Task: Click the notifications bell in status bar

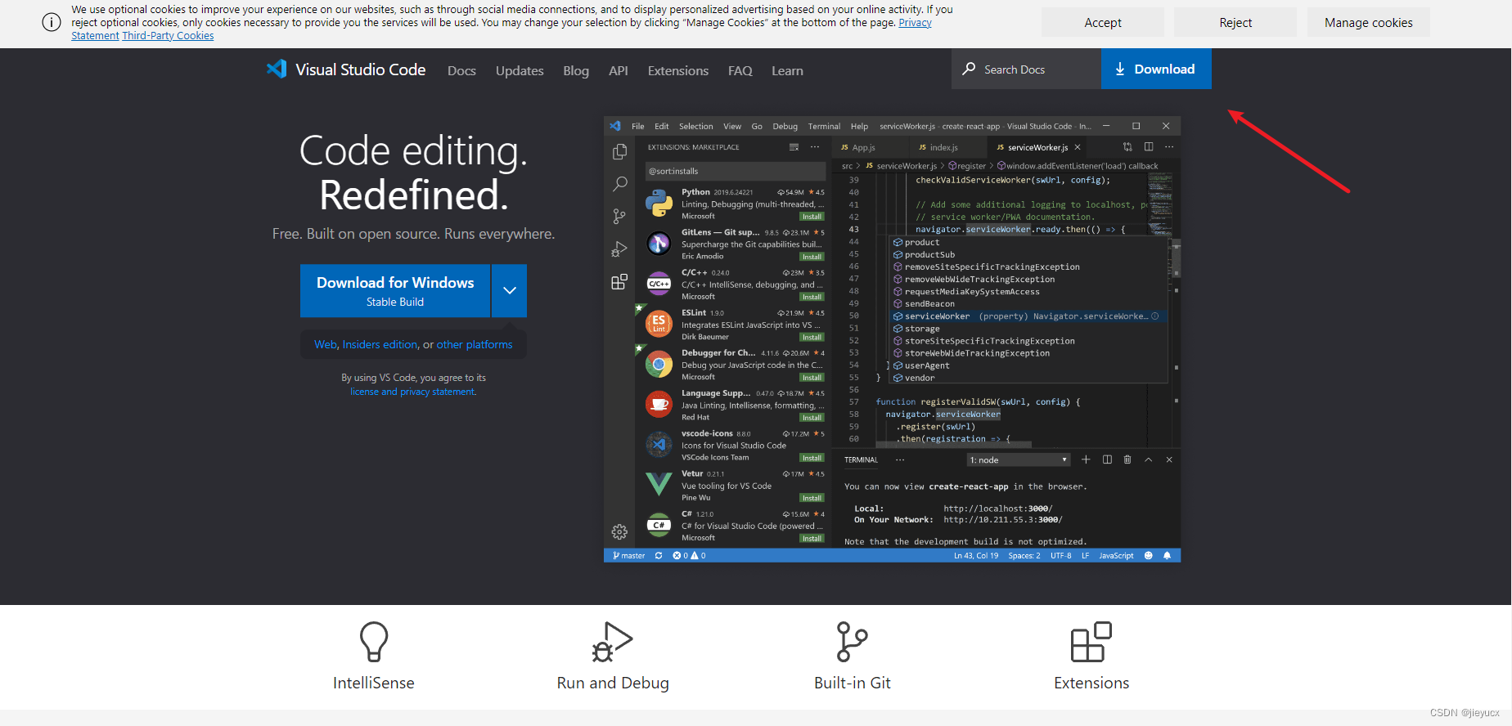Action: (x=1168, y=555)
